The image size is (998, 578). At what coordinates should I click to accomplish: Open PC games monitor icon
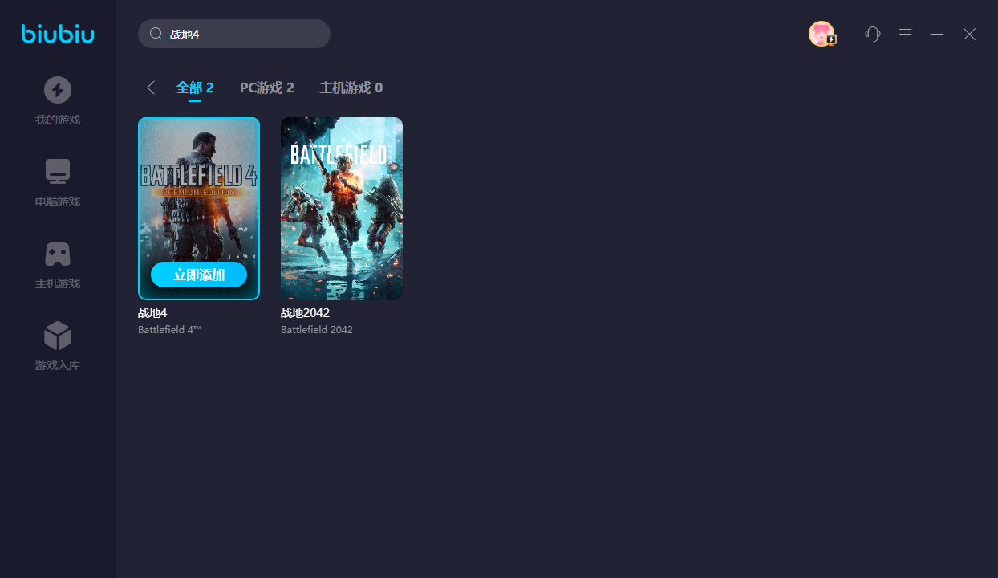coord(58,172)
